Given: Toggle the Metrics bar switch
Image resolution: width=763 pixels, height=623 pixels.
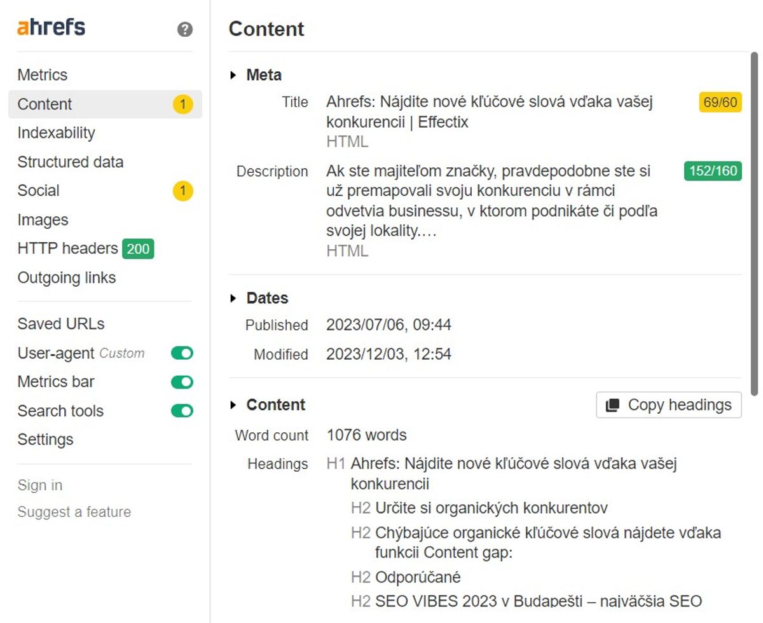Looking at the screenshot, I should click(x=182, y=382).
